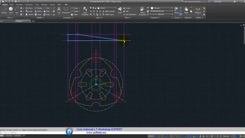Click Create block tool
The width and height of the screenshot is (245, 138).
(x=127, y=8)
